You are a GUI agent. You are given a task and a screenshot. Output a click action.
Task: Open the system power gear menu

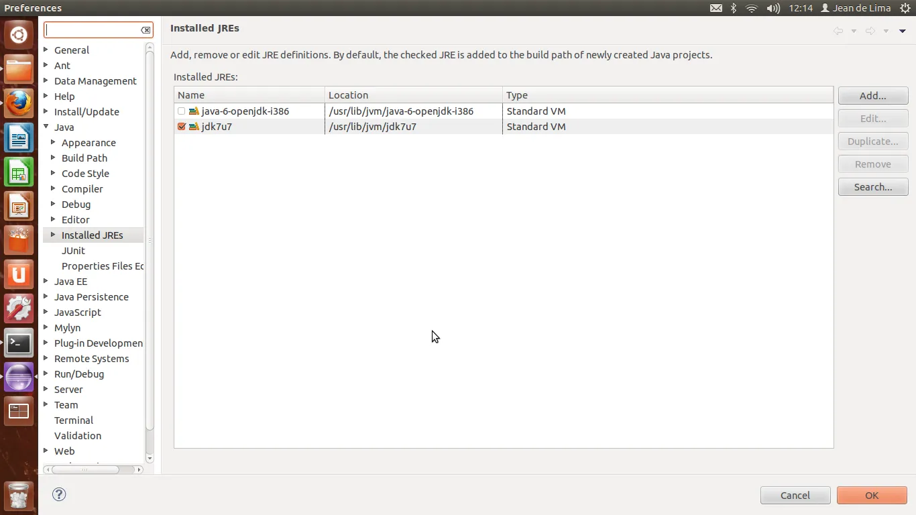pyautogui.click(x=904, y=8)
